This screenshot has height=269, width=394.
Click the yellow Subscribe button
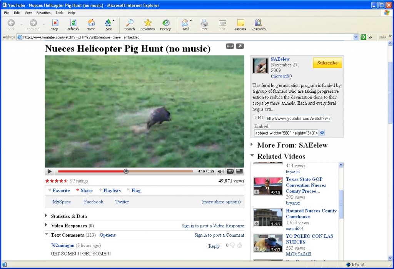pyautogui.click(x=327, y=63)
